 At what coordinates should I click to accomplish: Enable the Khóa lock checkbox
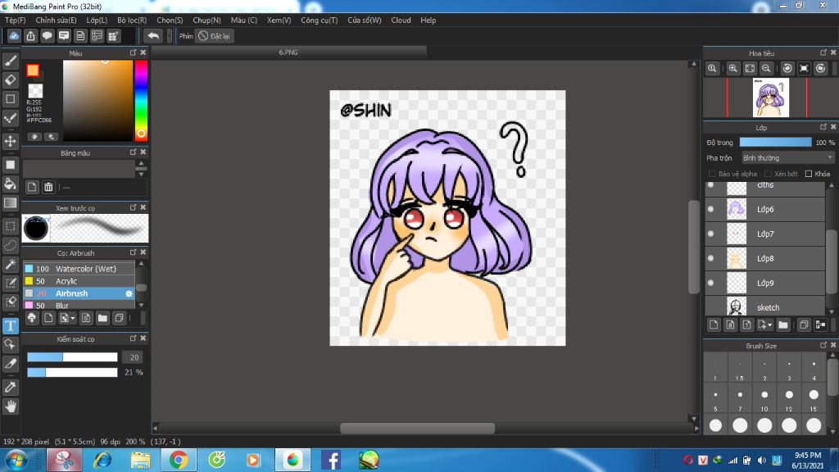click(x=809, y=174)
